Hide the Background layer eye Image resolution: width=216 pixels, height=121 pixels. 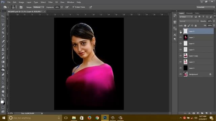click(181, 74)
